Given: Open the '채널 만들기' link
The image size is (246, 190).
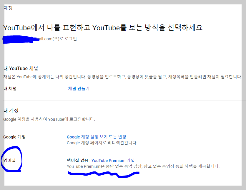Looking at the screenshot, I should point(79,89).
